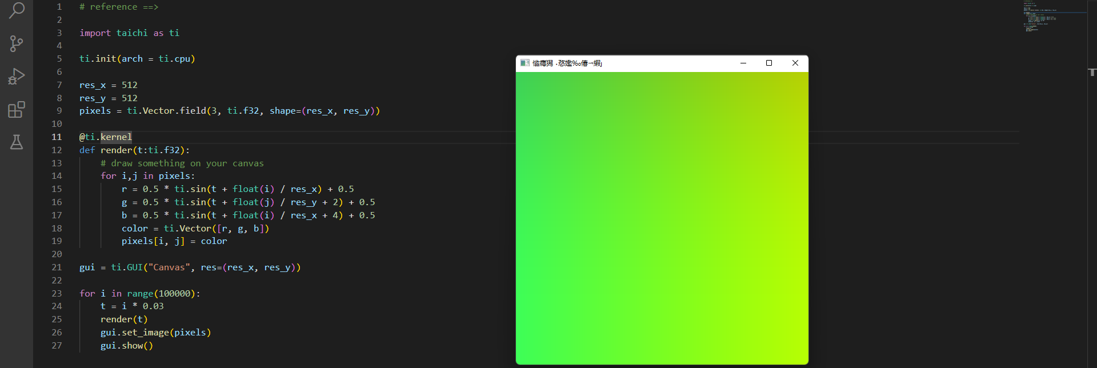Click the 'pixels = ti.Vector.field' line
The image size is (1097, 368).
click(230, 111)
